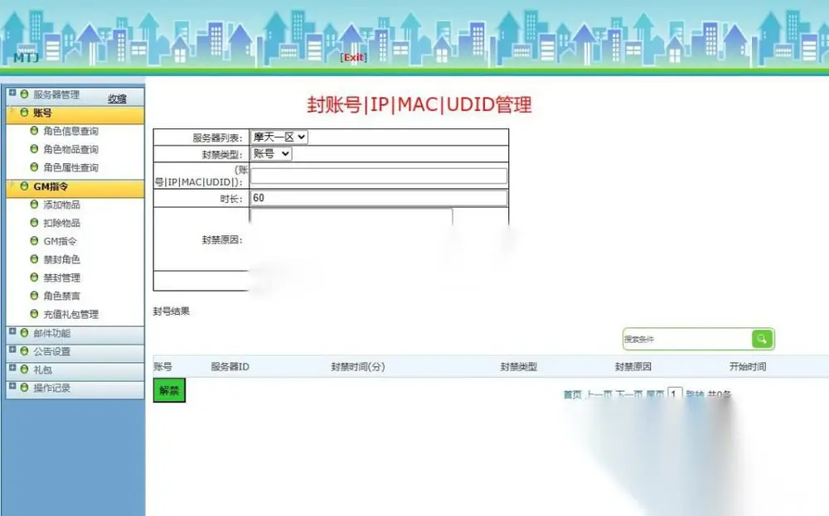The width and height of the screenshot is (829, 516).
Task: Open the 封禁类型 dropdown showing 账号
Action: (271, 154)
